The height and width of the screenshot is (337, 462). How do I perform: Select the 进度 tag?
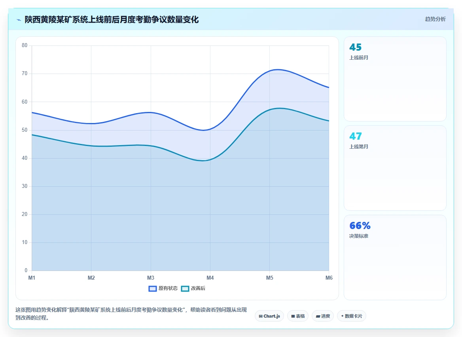pyautogui.click(x=323, y=316)
